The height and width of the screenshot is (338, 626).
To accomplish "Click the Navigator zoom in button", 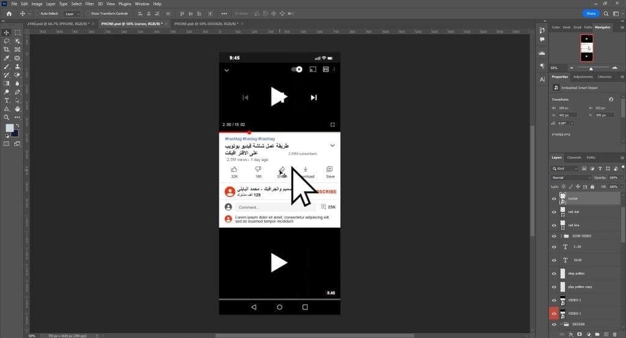I will 614,68.
